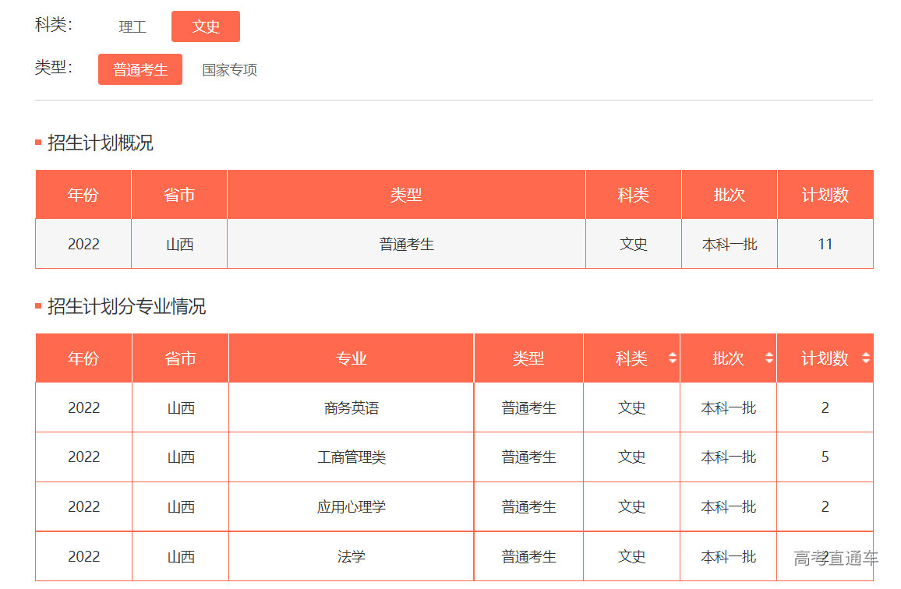Click the 专业 column header
901x589 pixels.
pyautogui.click(x=350, y=358)
